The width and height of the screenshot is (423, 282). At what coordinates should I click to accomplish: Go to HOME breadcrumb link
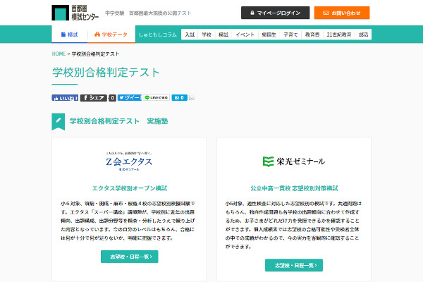[59, 54]
